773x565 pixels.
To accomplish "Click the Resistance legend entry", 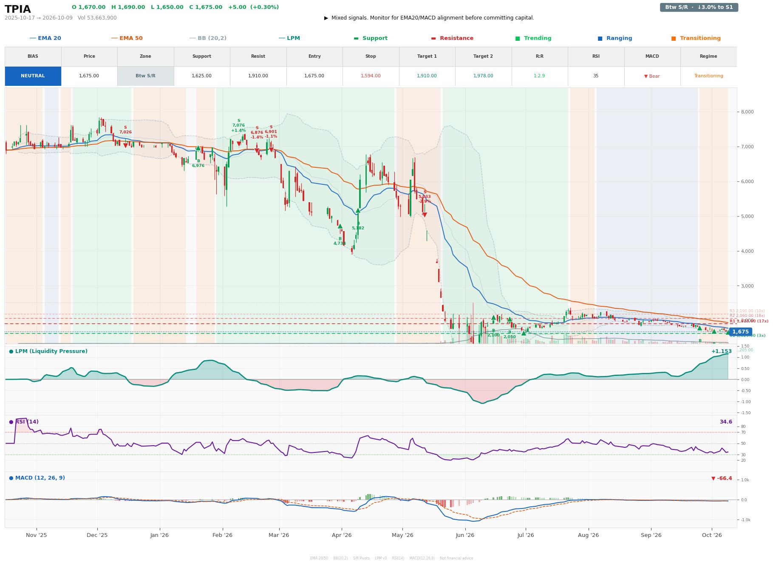I will (452, 38).
